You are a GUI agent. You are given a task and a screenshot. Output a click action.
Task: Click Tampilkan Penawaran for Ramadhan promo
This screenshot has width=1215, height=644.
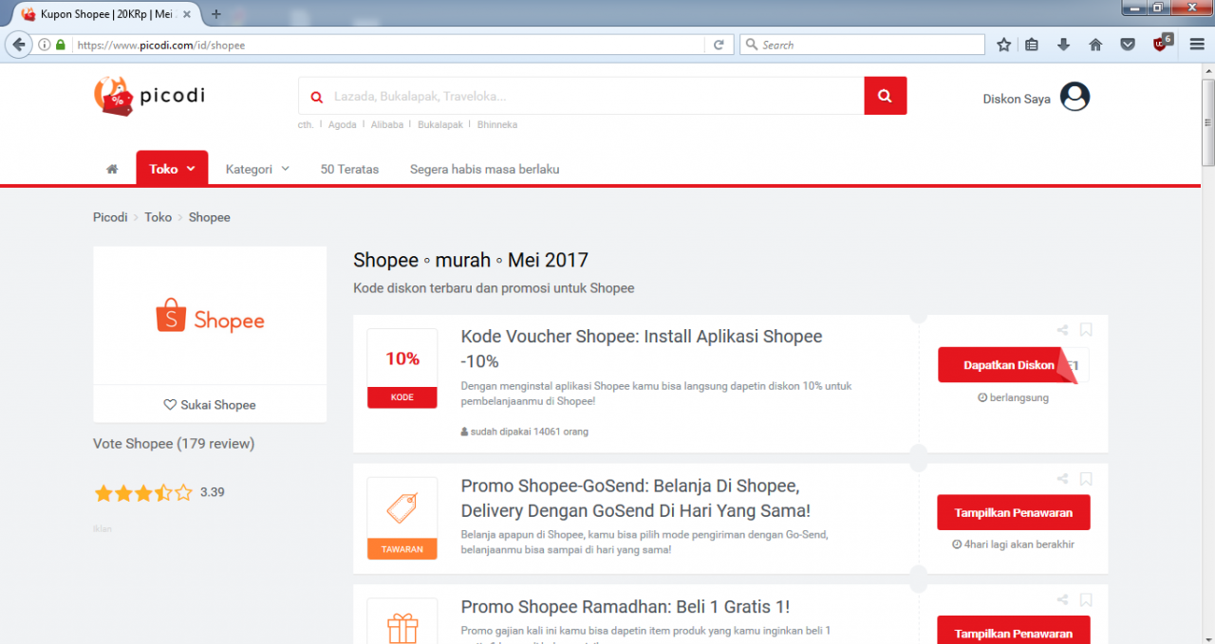(1014, 630)
